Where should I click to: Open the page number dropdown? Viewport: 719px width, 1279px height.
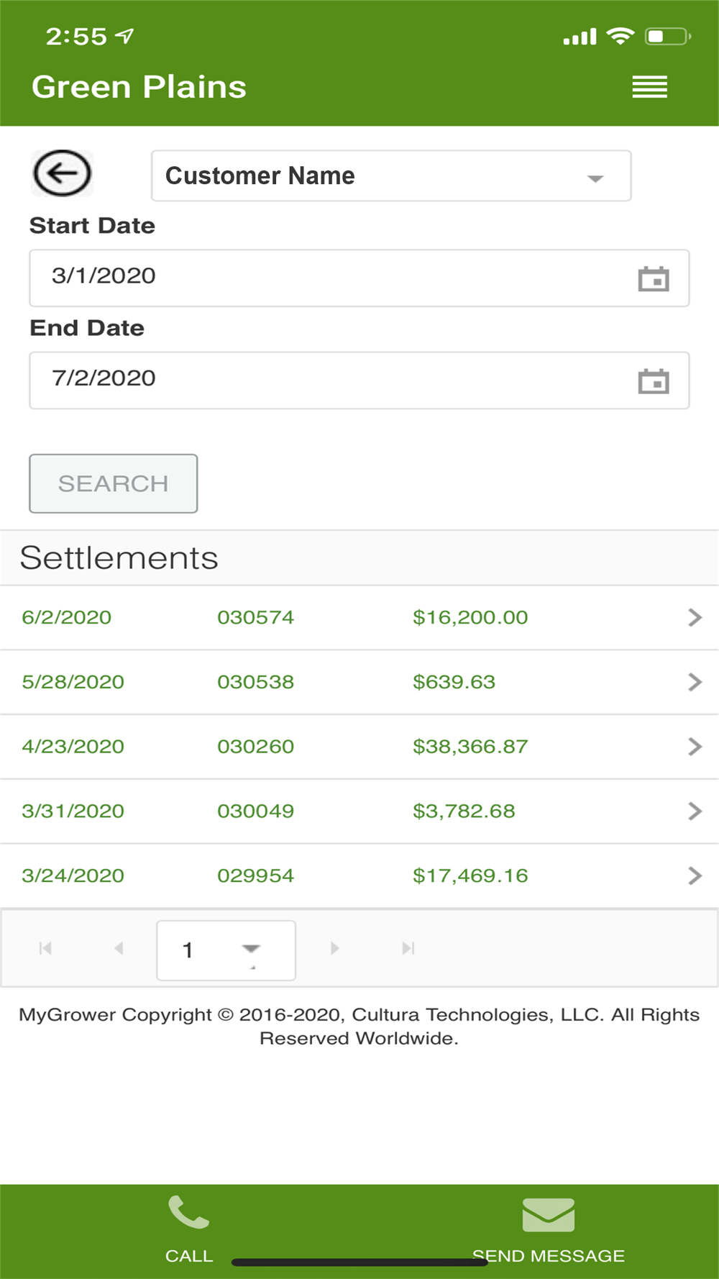click(250, 950)
